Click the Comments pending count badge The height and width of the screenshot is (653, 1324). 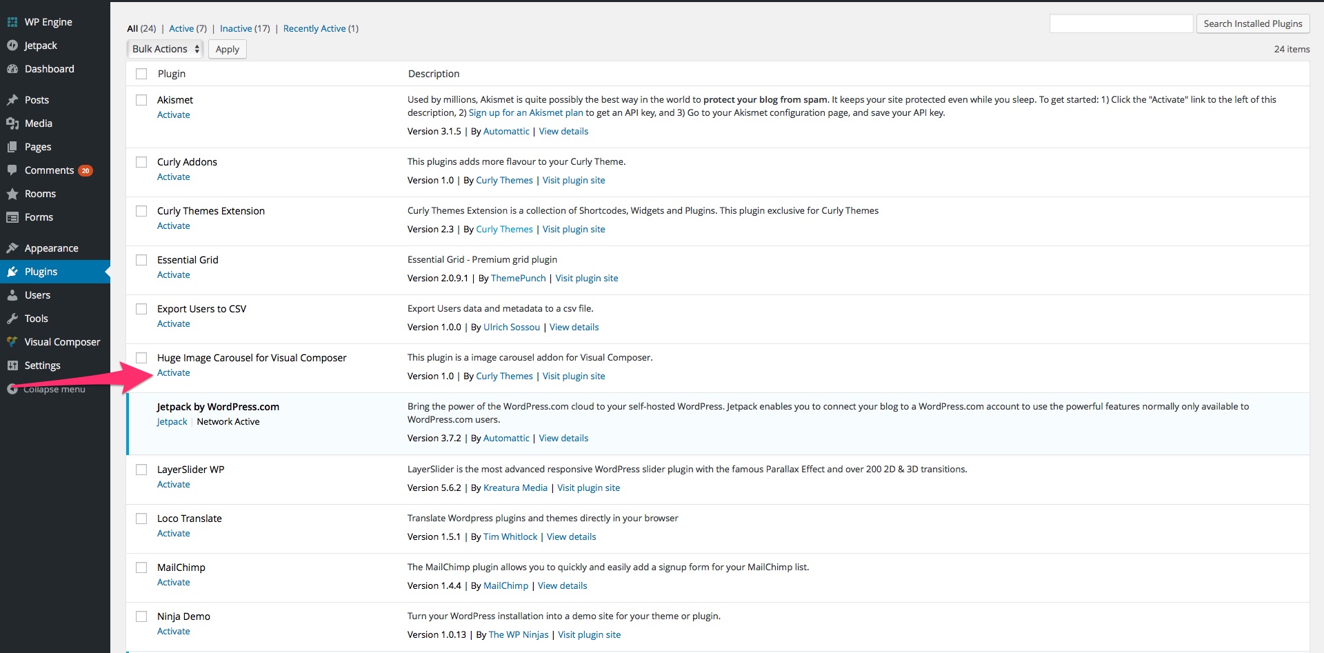[86, 171]
